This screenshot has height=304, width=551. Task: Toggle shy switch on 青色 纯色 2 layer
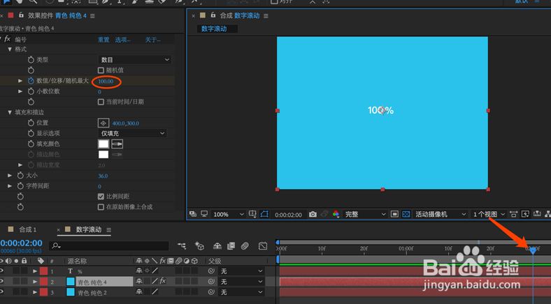tap(139, 291)
